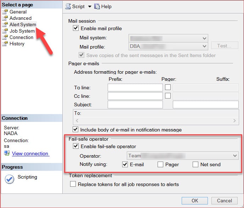Click the Cancel button
Image resolution: width=244 pixels, height=208 pixels.
pos(225,201)
